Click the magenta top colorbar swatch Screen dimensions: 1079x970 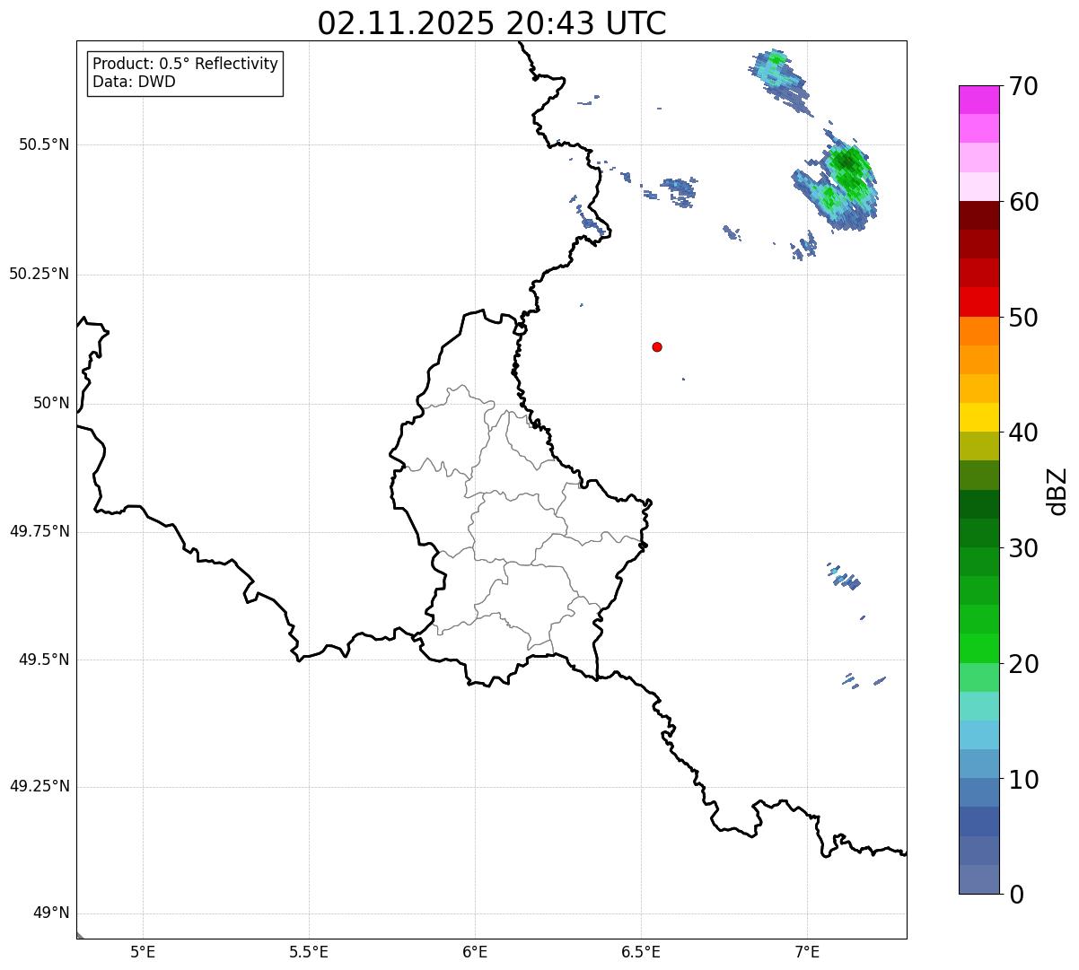(x=978, y=100)
